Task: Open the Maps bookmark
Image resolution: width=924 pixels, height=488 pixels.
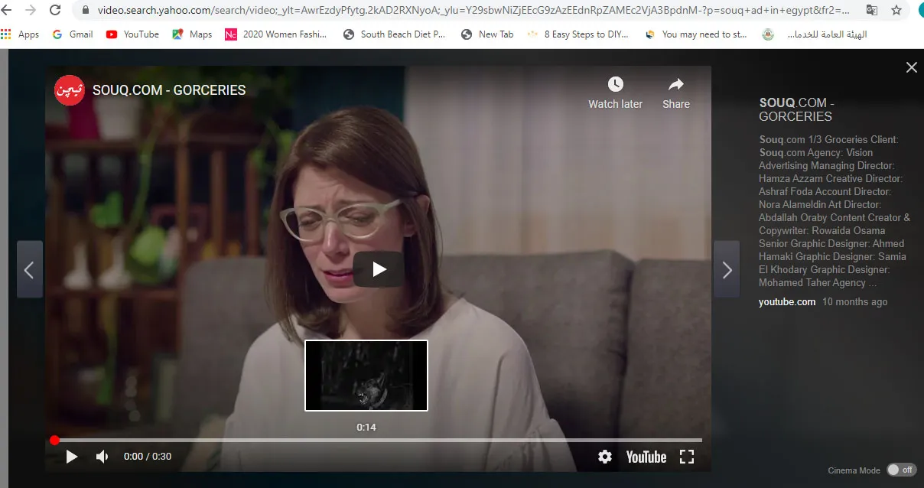Action: point(192,34)
